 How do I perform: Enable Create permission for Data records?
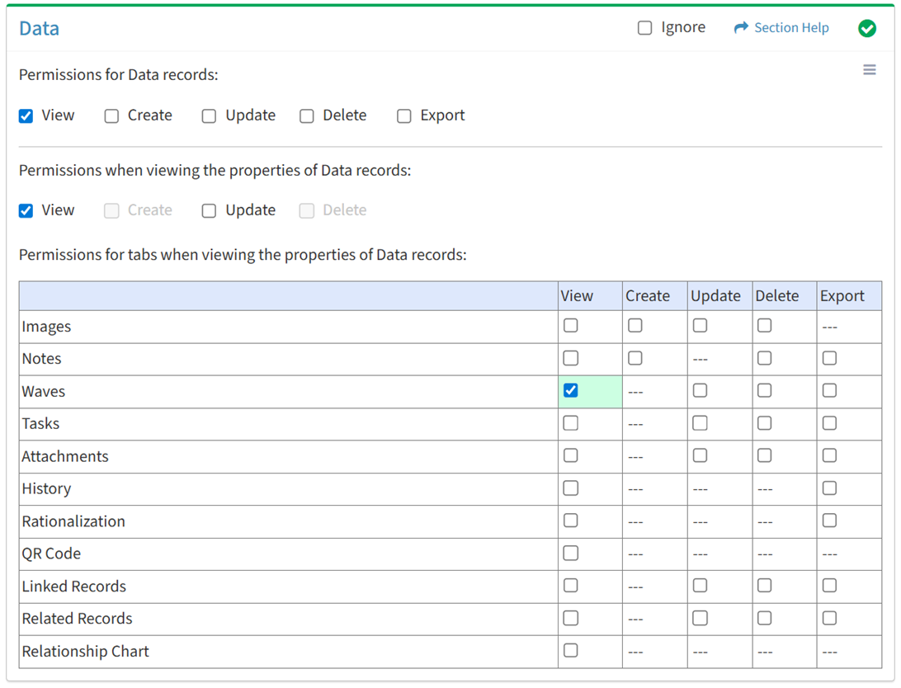click(x=111, y=116)
